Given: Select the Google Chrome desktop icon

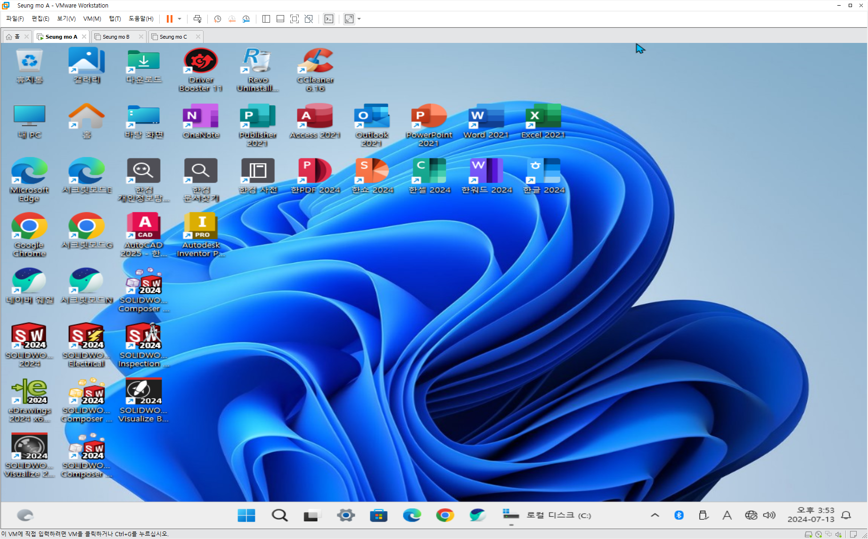Looking at the screenshot, I should [x=30, y=235].
